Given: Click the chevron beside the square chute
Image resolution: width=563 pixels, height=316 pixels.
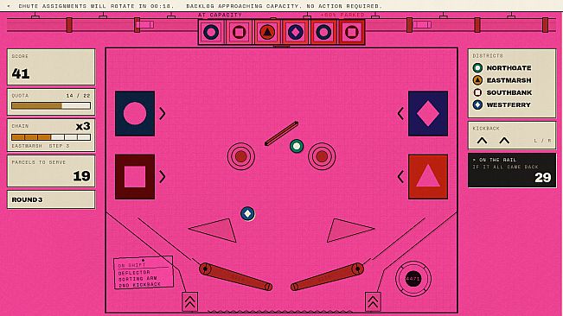Looking at the screenshot, I should click(x=163, y=177).
